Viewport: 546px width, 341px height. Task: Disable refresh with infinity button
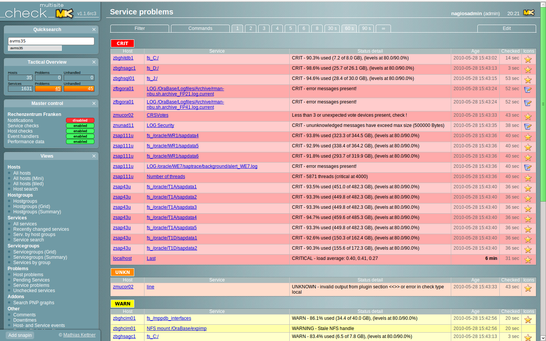pyautogui.click(x=383, y=28)
